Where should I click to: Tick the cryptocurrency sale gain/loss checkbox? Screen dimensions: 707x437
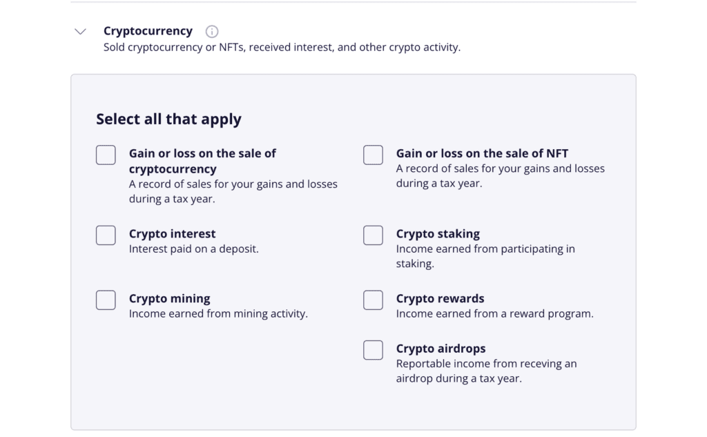pos(106,155)
